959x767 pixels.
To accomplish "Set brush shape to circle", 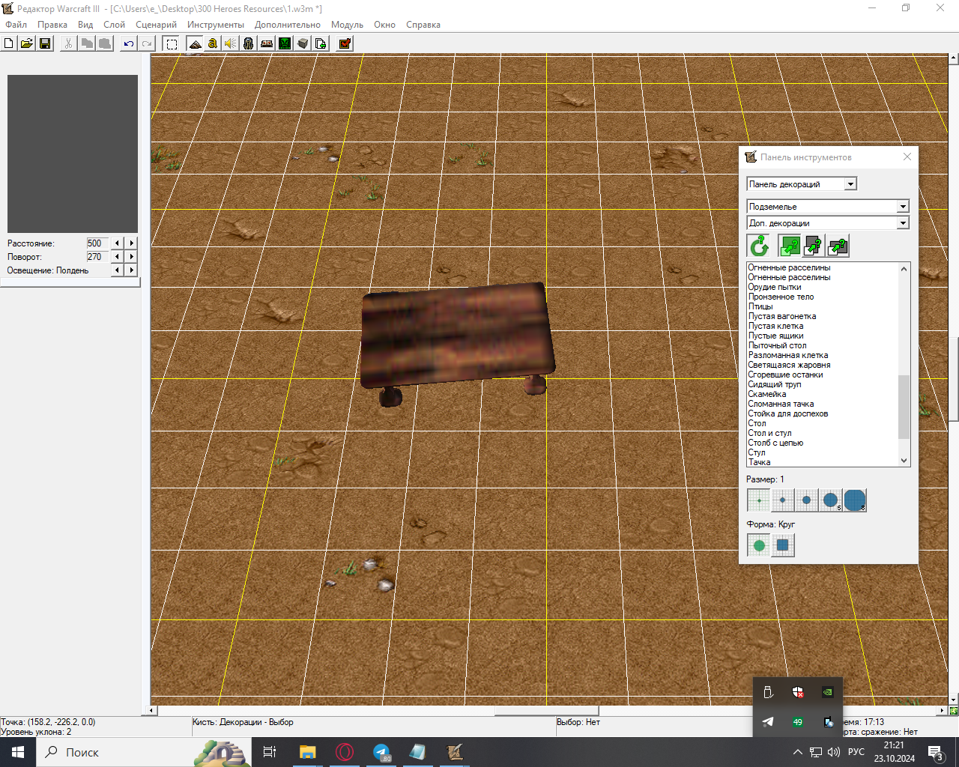I will [x=759, y=545].
